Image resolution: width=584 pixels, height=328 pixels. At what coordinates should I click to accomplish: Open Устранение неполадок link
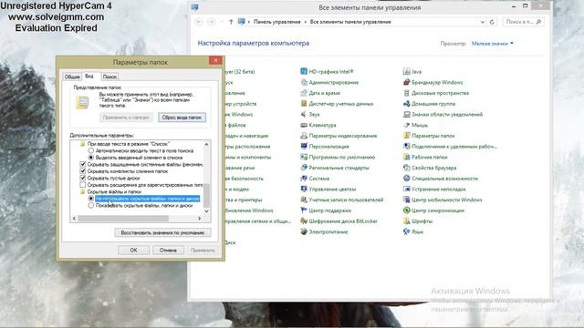click(438, 190)
